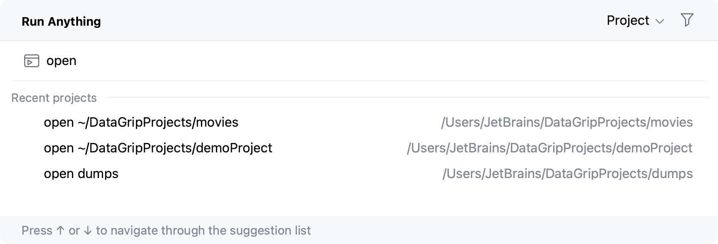Click the /Users/JetBrains/DataGripProjects/dumps path

[567, 174]
